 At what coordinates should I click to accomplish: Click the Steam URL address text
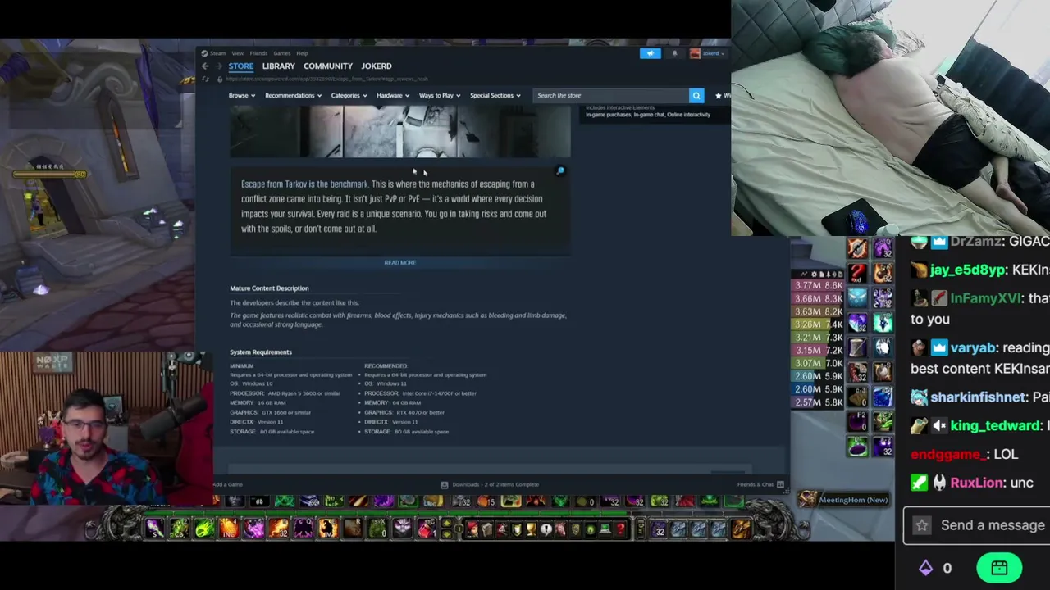pos(326,79)
